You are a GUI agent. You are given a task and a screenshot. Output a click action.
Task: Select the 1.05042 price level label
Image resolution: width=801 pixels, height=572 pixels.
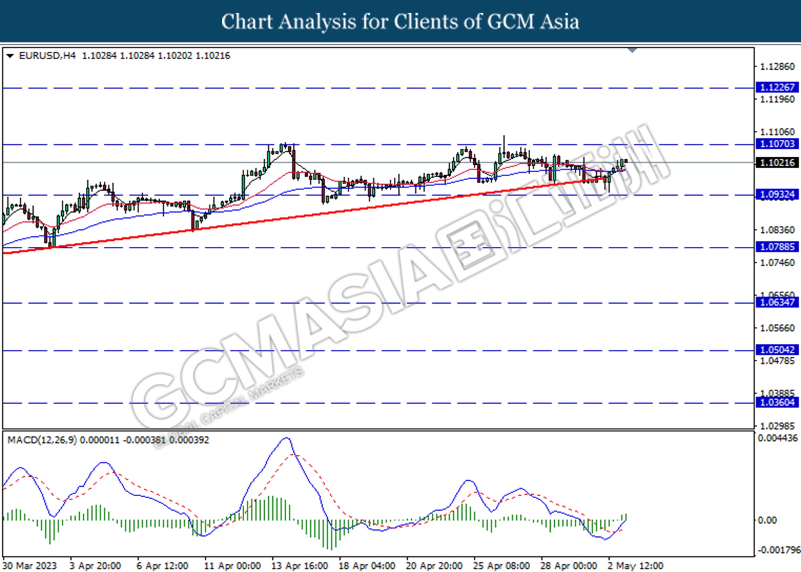(x=777, y=350)
